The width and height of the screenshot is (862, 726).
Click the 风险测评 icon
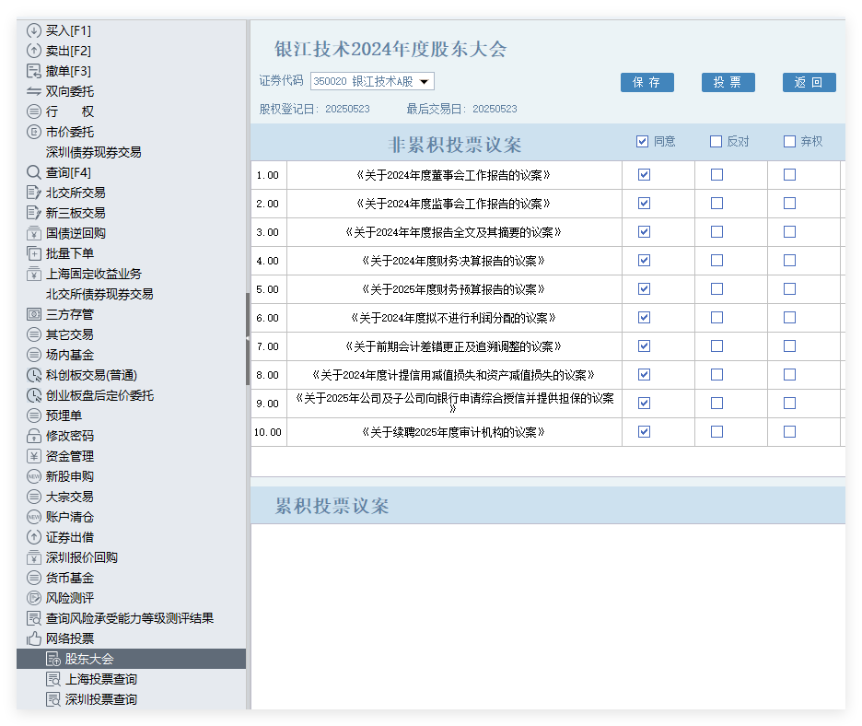pyautogui.click(x=34, y=598)
